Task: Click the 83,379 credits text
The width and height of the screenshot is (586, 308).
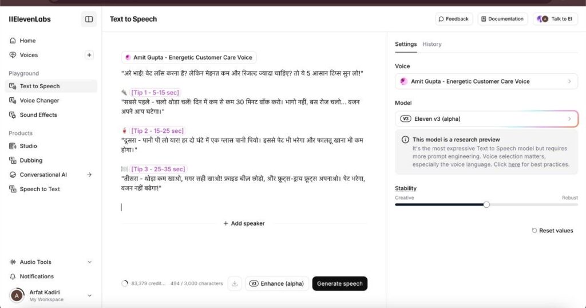Action: pos(148,283)
